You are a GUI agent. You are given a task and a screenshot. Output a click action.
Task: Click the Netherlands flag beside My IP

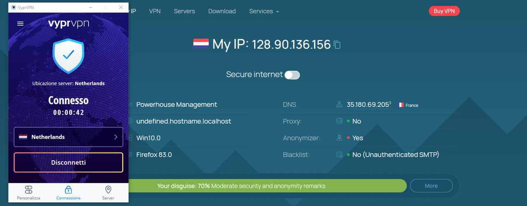click(x=201, y=44)
